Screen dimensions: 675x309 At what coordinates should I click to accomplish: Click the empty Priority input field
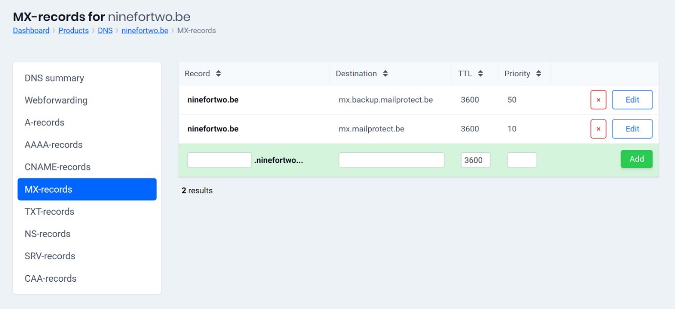[x=522, y=160]
